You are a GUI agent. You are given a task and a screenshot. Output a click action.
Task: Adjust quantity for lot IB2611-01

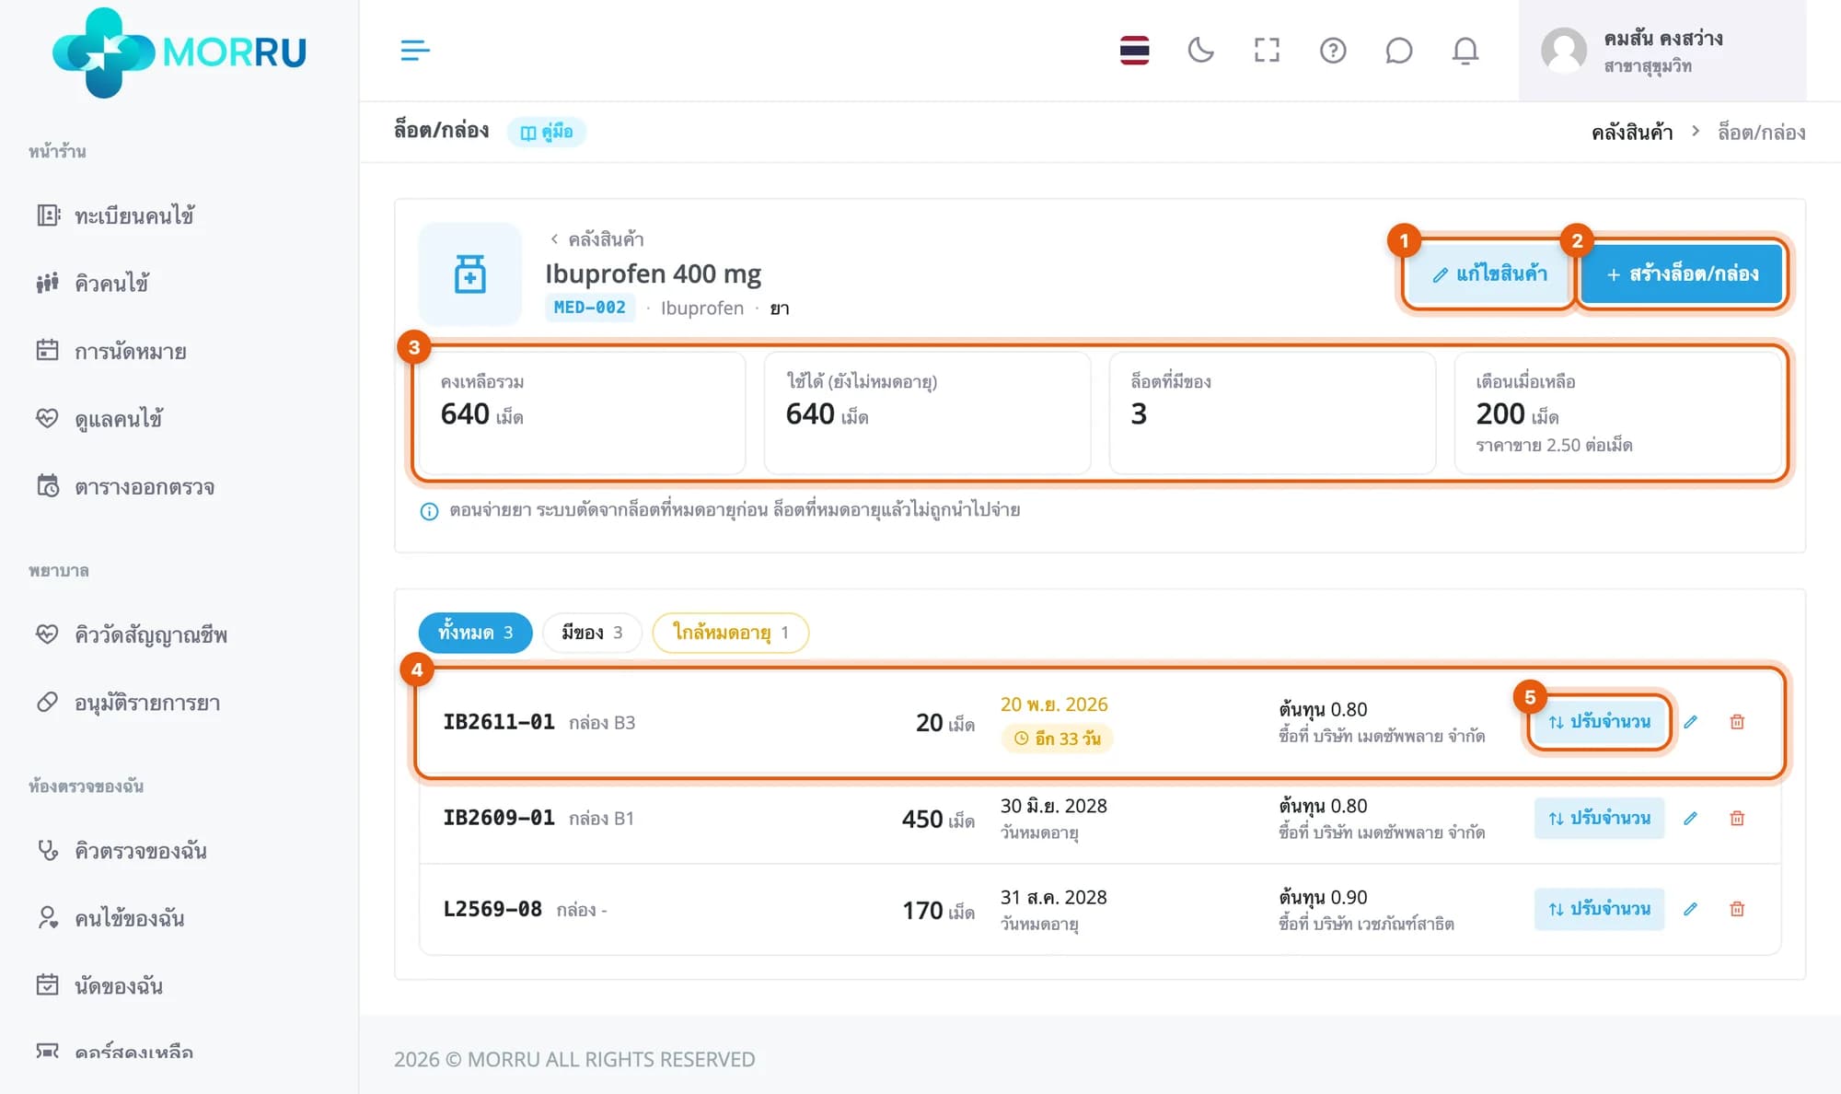pyautogui.click(x=1599, y=722)
